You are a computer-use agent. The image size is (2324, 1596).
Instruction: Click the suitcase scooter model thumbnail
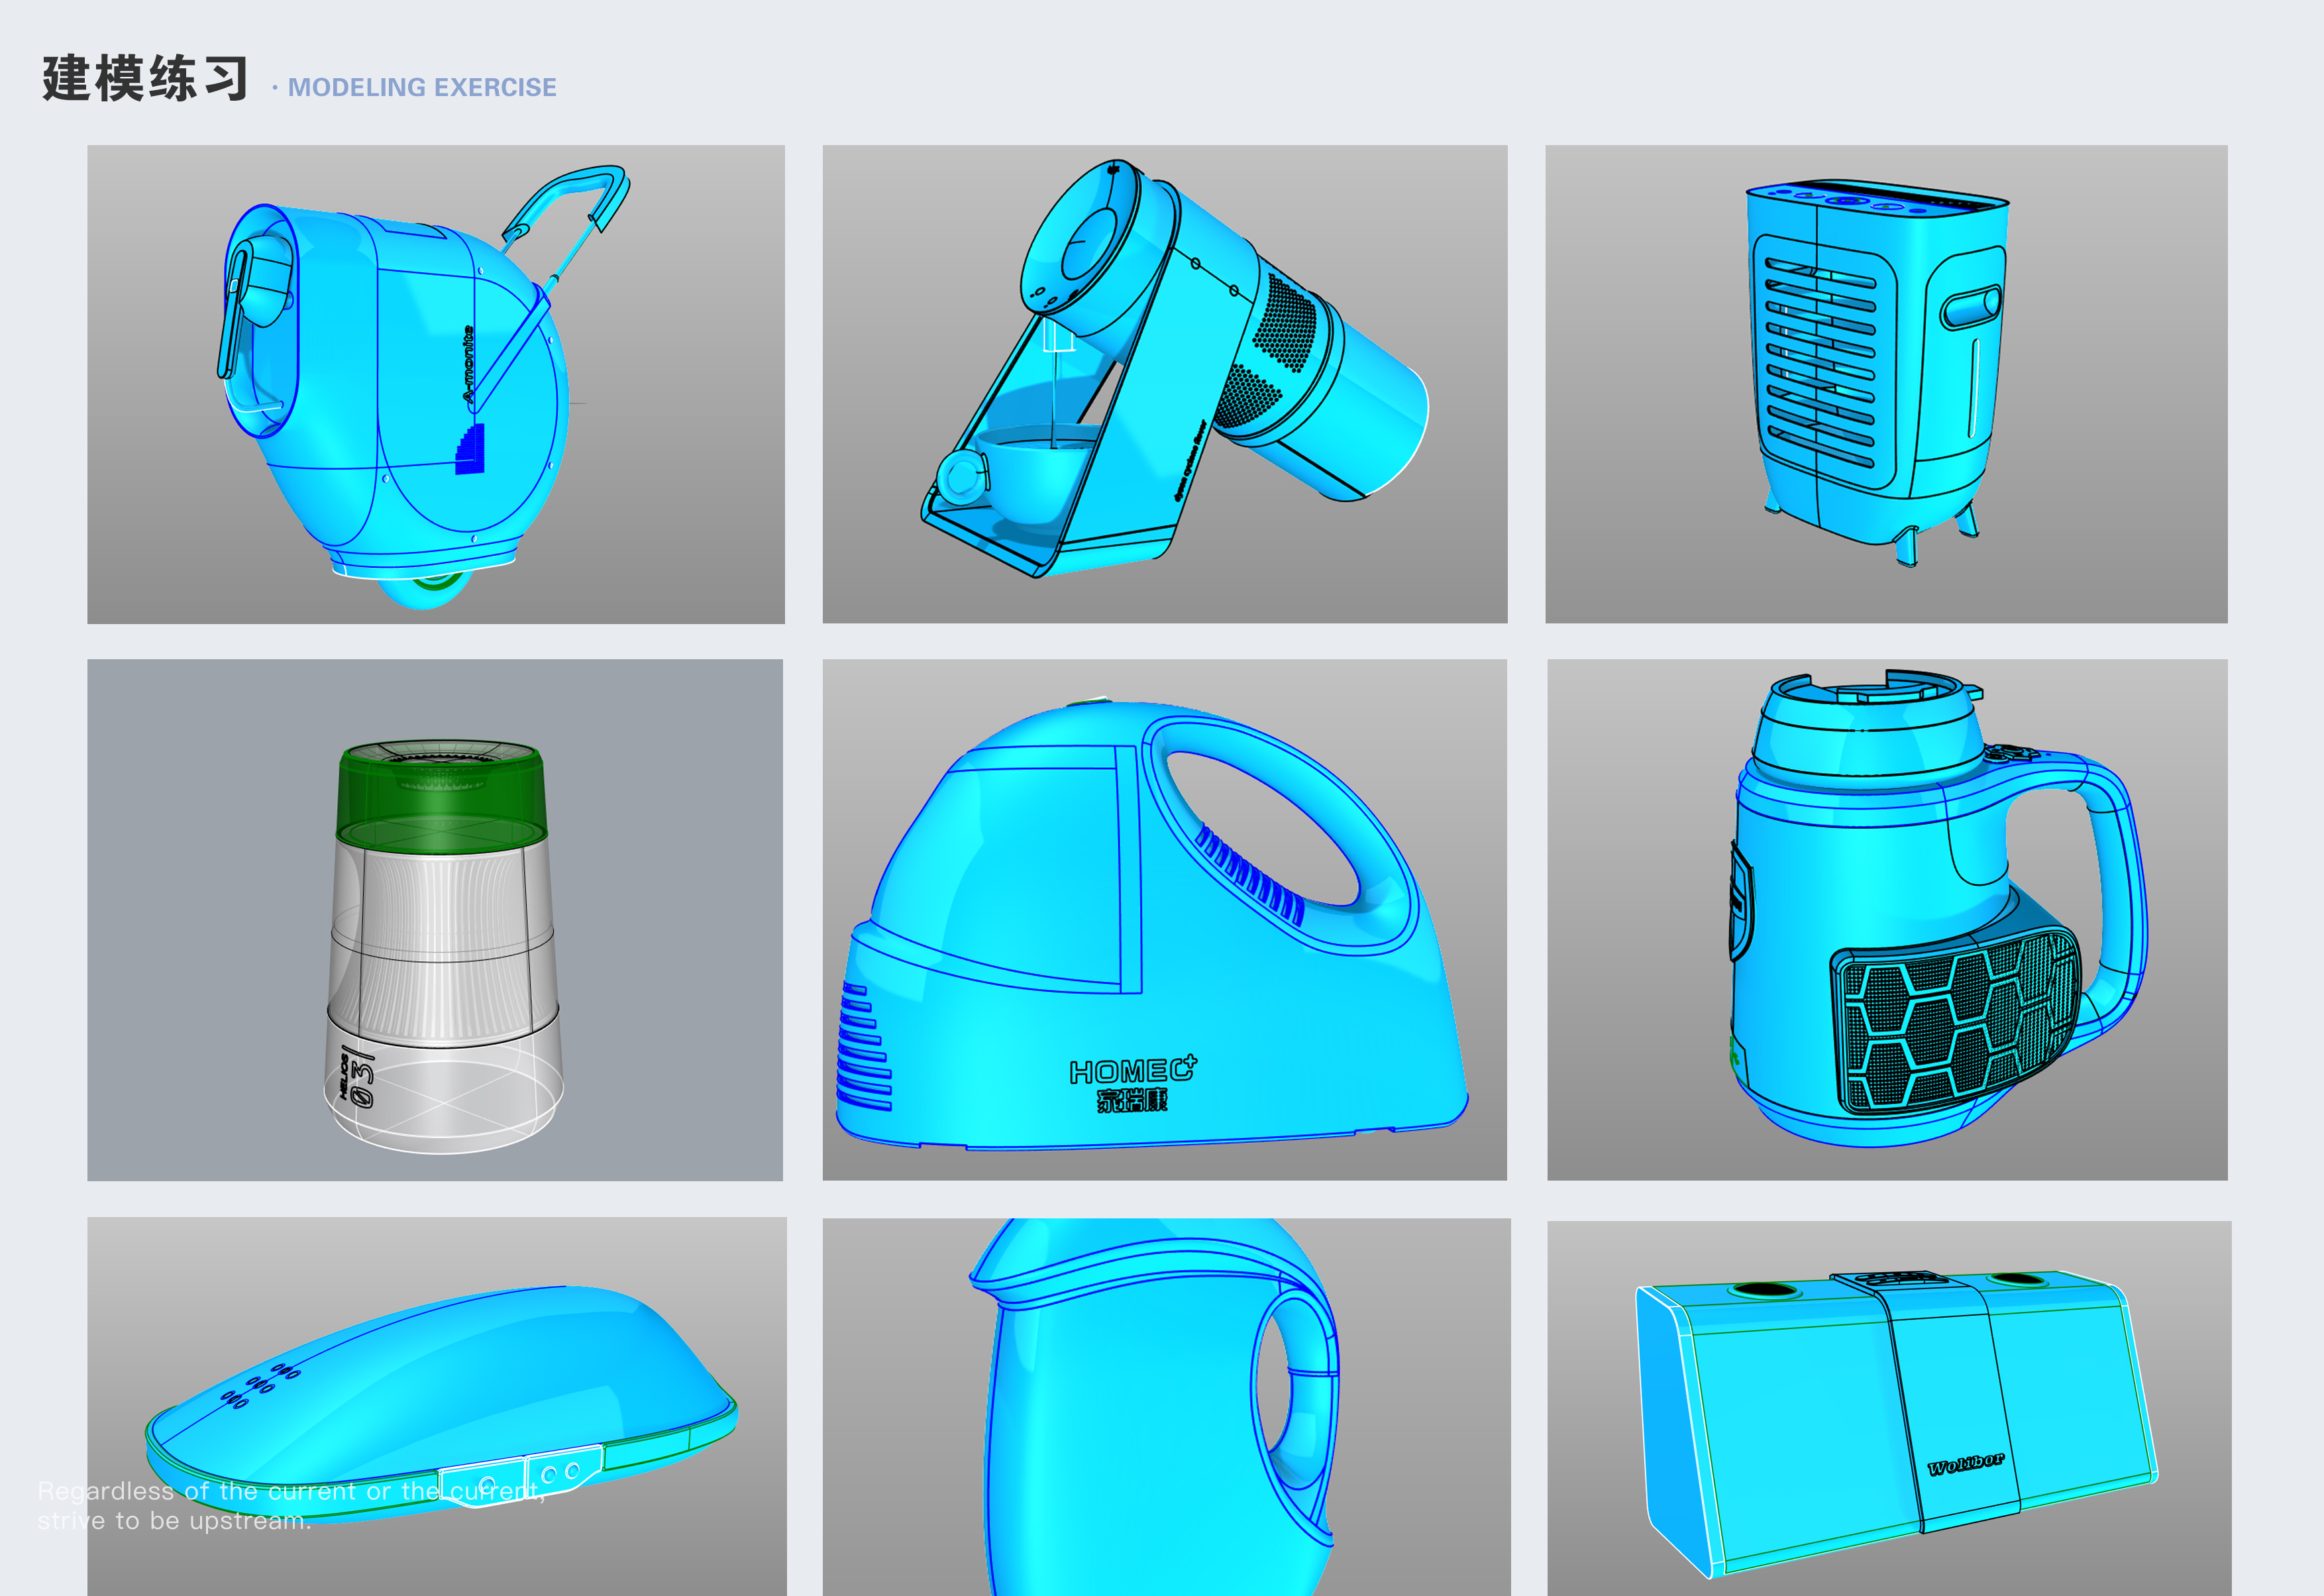click(435, 384)
